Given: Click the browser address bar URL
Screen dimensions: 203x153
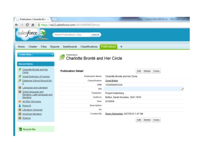Looking at the screenshot, I should 70,25.
